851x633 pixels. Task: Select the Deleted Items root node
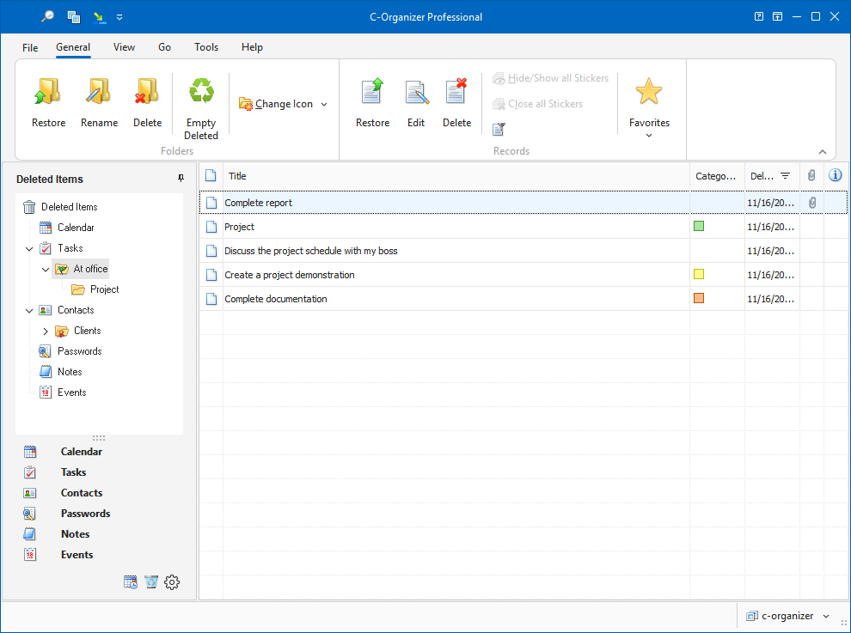[x=70, y=207]
